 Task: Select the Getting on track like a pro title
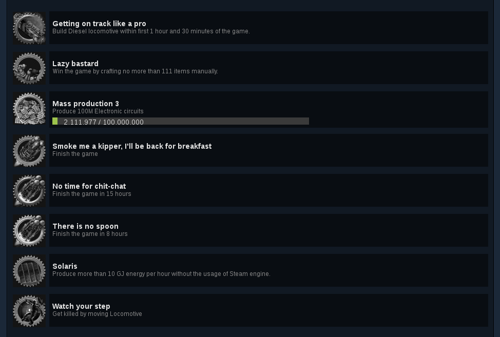click(x=99, y=24)
